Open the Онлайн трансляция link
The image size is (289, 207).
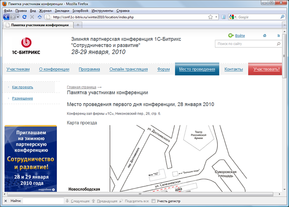click(128, 69)
